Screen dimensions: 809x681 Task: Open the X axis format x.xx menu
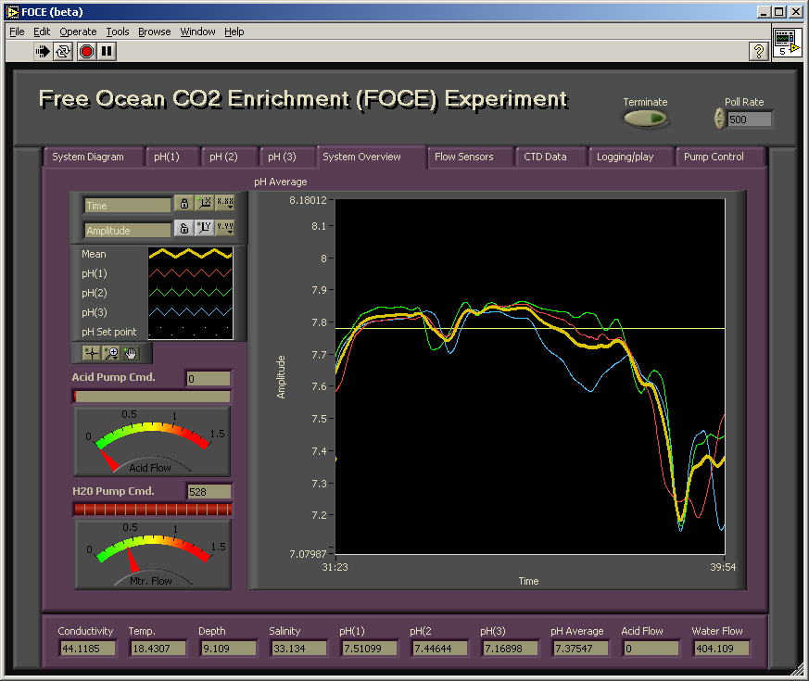225,203
